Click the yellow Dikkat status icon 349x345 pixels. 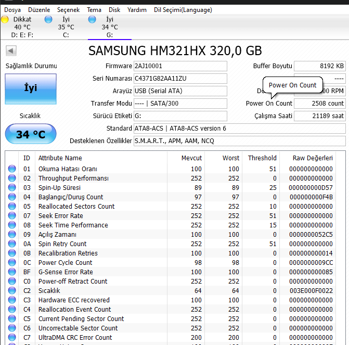click(x=5, y=19)
